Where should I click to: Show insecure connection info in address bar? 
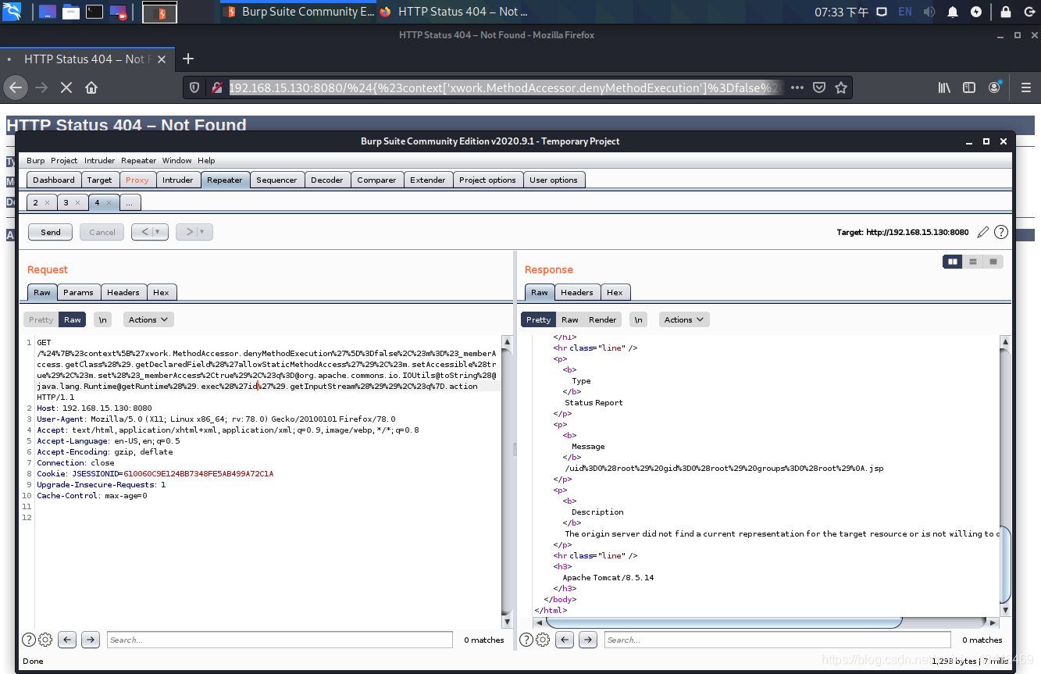(x=217, y=87)
